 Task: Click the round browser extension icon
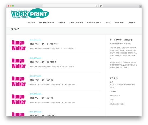tap(101, 6)
